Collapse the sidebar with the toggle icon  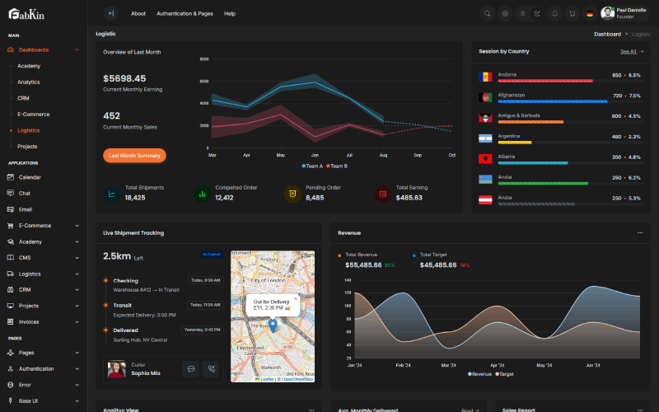click(111, 13)
